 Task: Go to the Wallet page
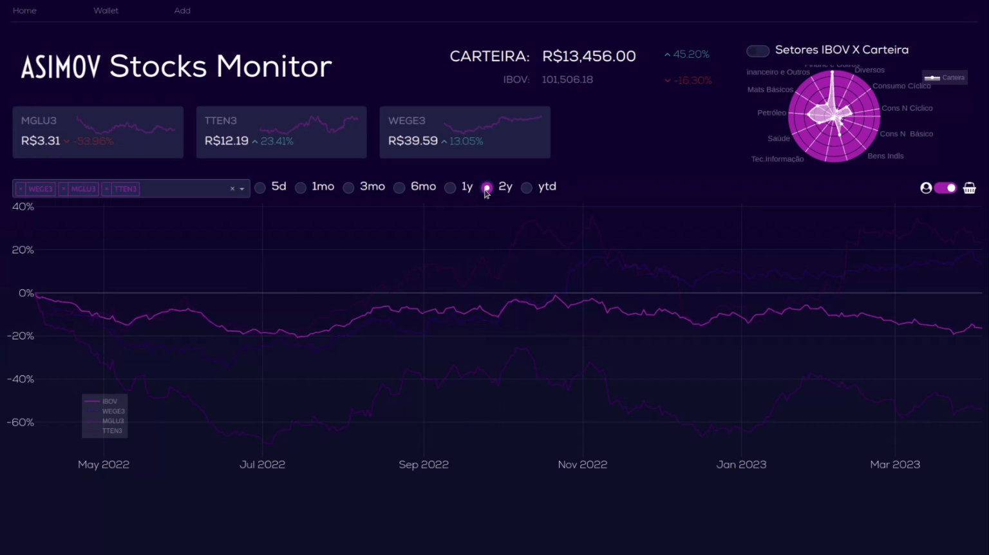(106, 10)
